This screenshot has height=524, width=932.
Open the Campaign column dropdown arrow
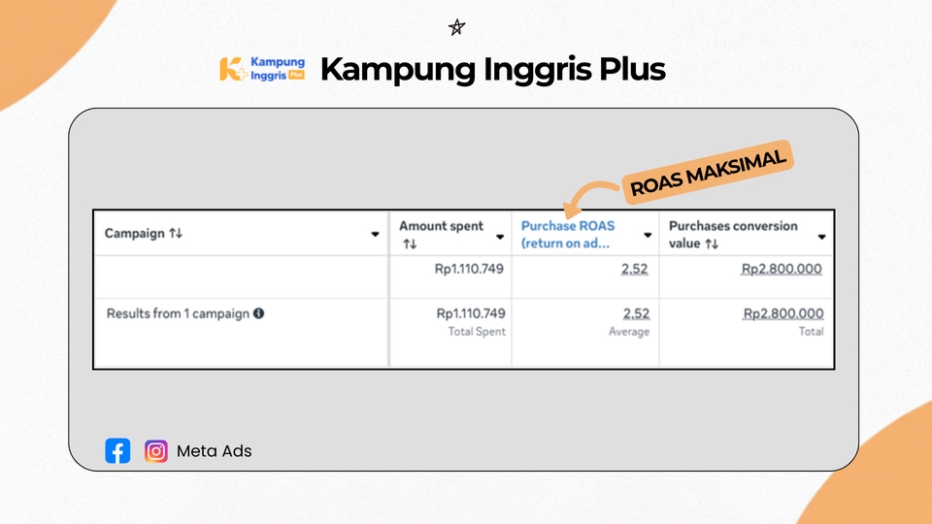[x=375, y=234]
